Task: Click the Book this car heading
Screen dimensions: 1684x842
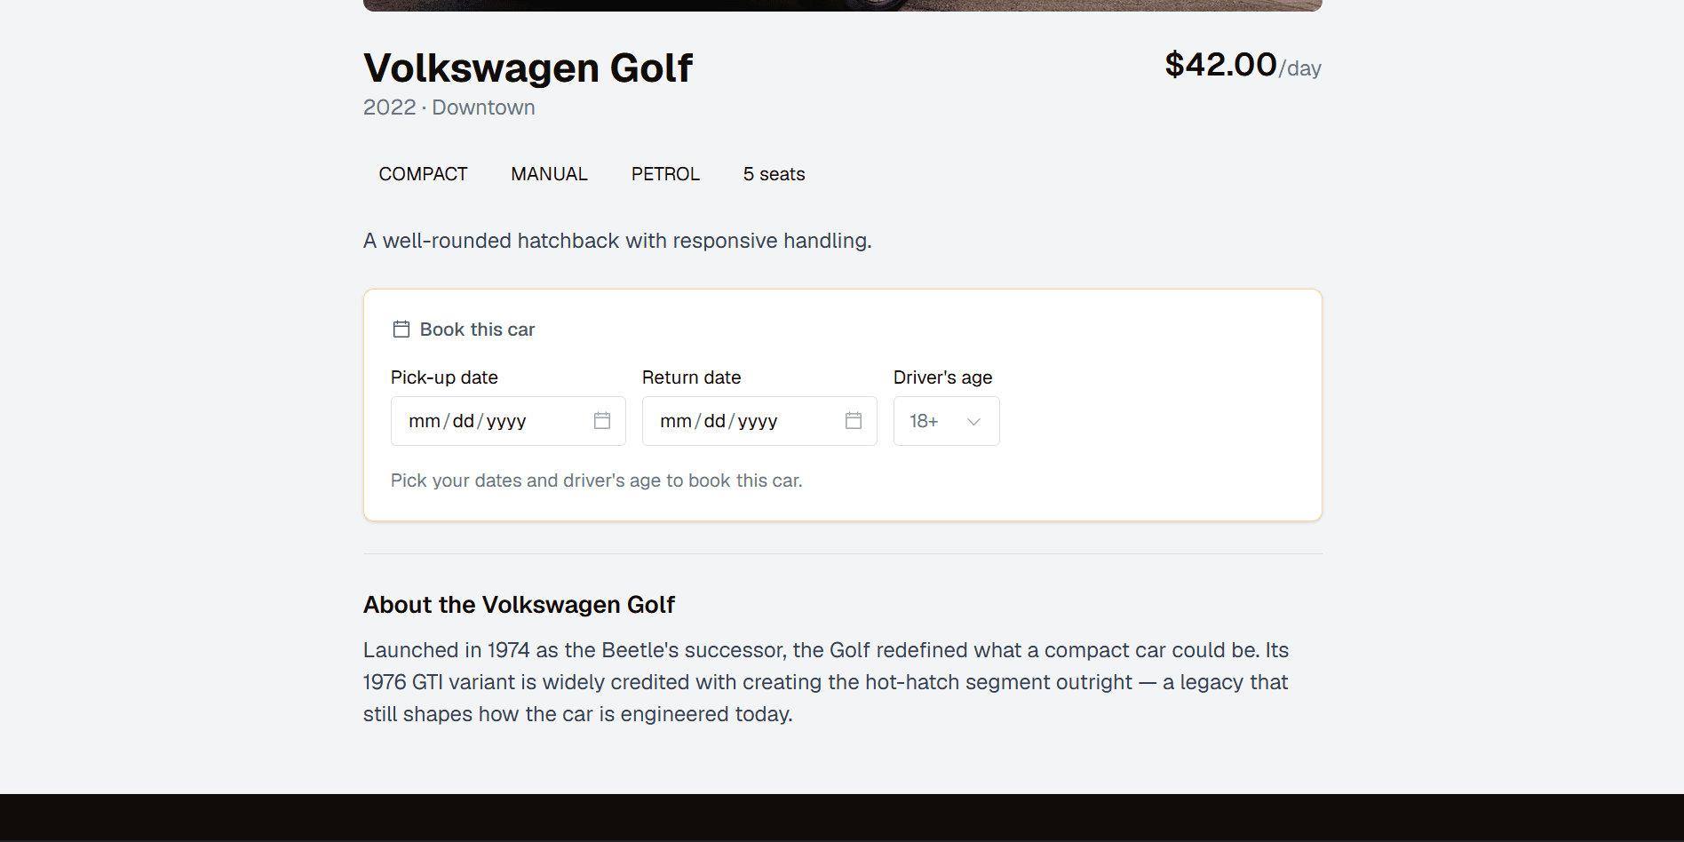Action: coord(477,330)
